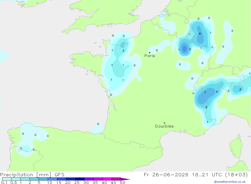Screen dimensions: 251x184
Task: Click the GFS model label
Action: click(59, 175)
